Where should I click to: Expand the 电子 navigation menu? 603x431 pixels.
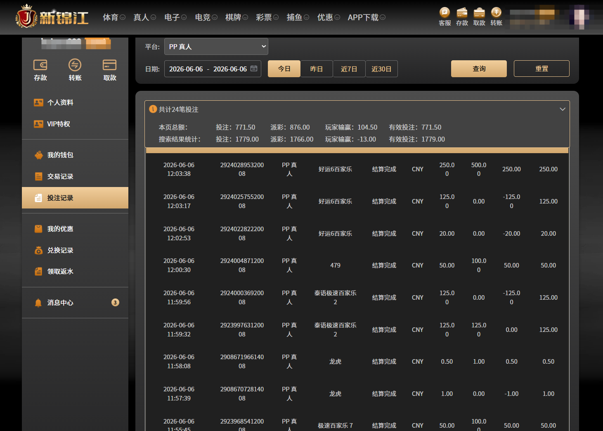pos(175,17)
